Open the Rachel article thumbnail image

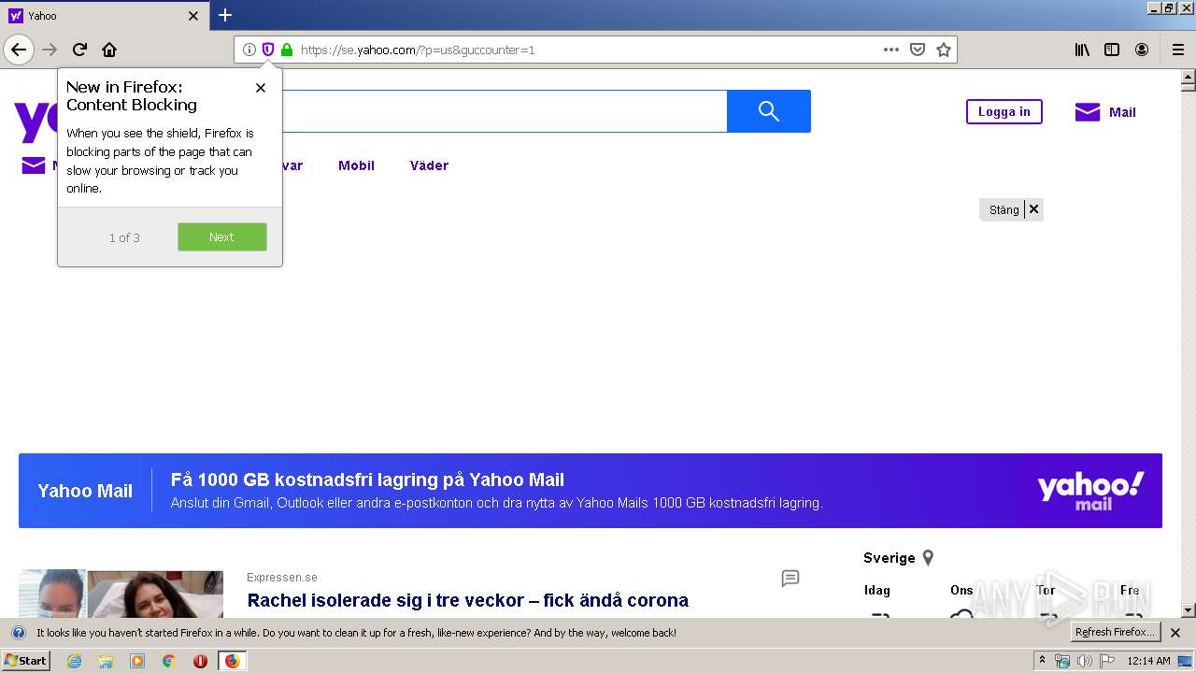coord(121,594)
